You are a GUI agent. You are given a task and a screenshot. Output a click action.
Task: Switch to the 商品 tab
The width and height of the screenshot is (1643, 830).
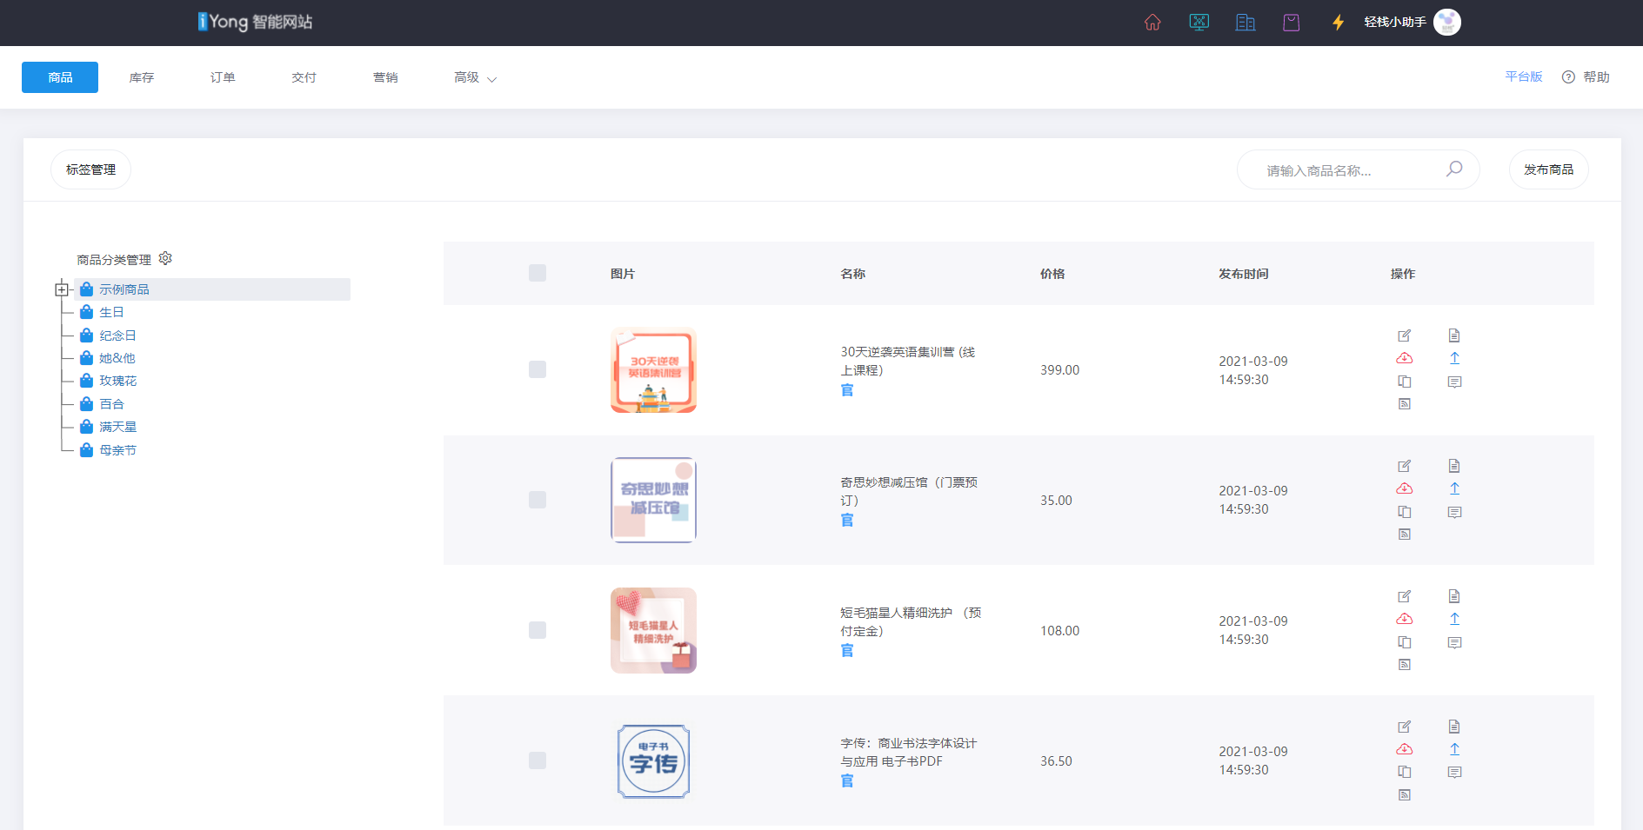tap(60, 77)
